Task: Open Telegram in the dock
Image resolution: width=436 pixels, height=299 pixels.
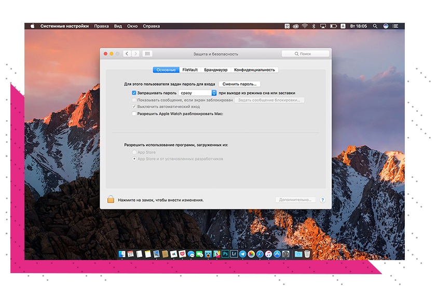Action: tap(242, 254)
